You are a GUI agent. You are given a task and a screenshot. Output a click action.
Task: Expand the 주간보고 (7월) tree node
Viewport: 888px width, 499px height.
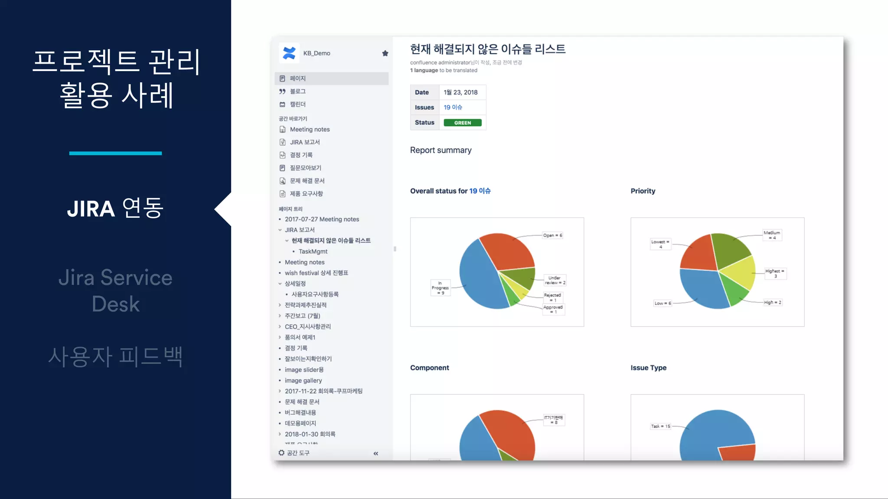coord(280,316)
